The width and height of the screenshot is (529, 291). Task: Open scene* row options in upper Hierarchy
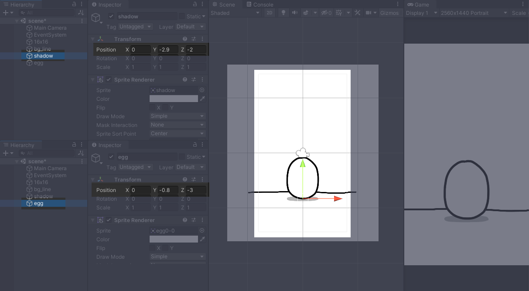[82, 21]
